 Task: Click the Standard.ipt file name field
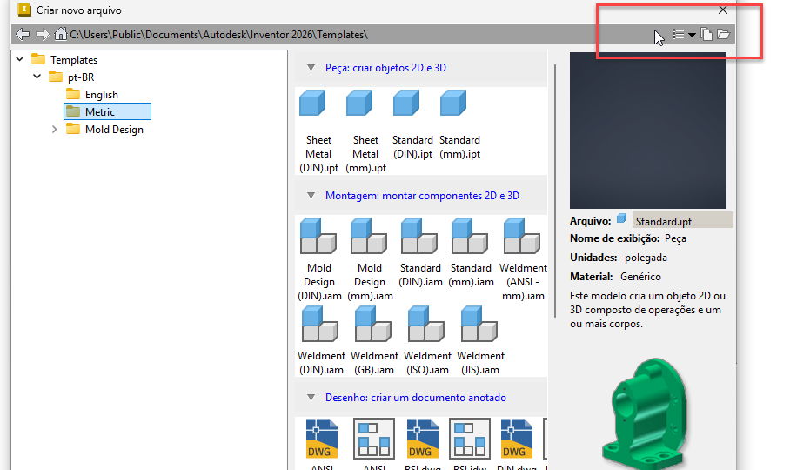click(x=683, y=221)
